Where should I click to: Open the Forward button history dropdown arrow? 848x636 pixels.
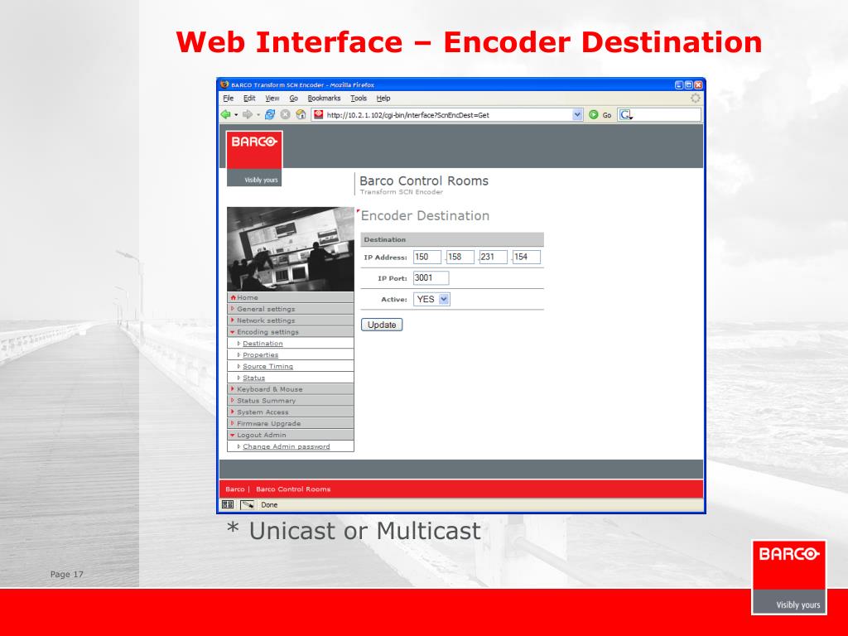[258, 114]
